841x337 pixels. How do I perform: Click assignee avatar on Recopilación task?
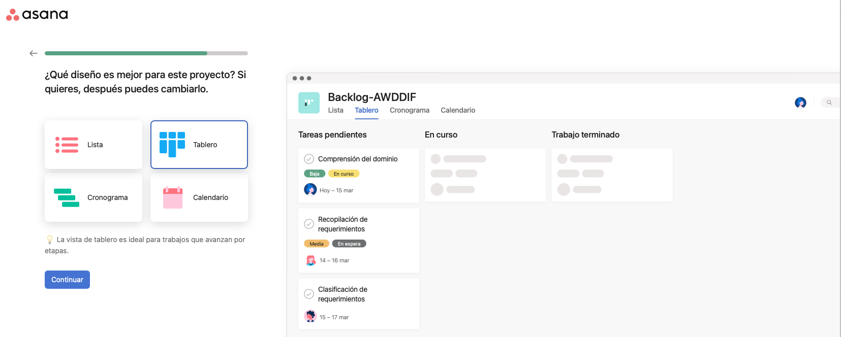pyautogui.click(x=310, y=260)
